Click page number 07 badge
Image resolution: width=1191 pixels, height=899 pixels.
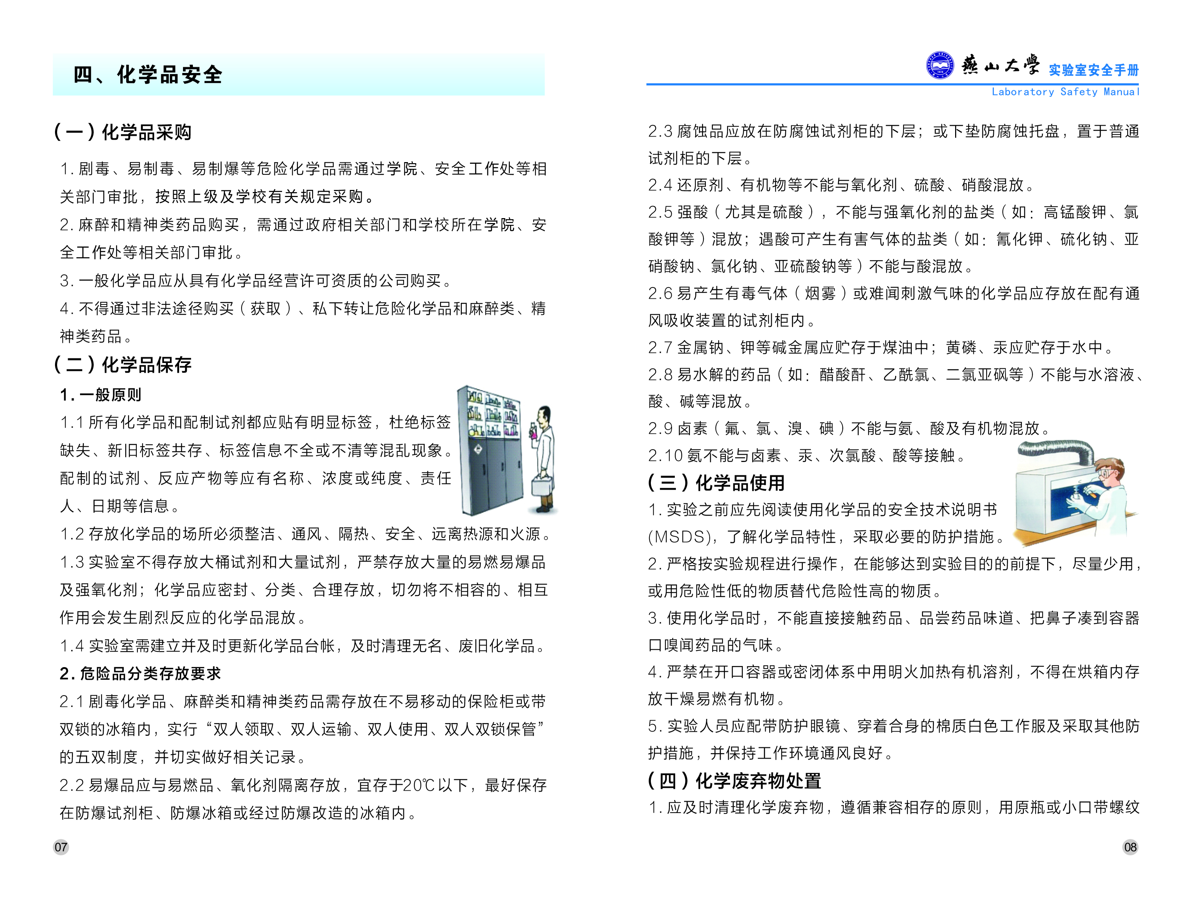click(61, 847)
